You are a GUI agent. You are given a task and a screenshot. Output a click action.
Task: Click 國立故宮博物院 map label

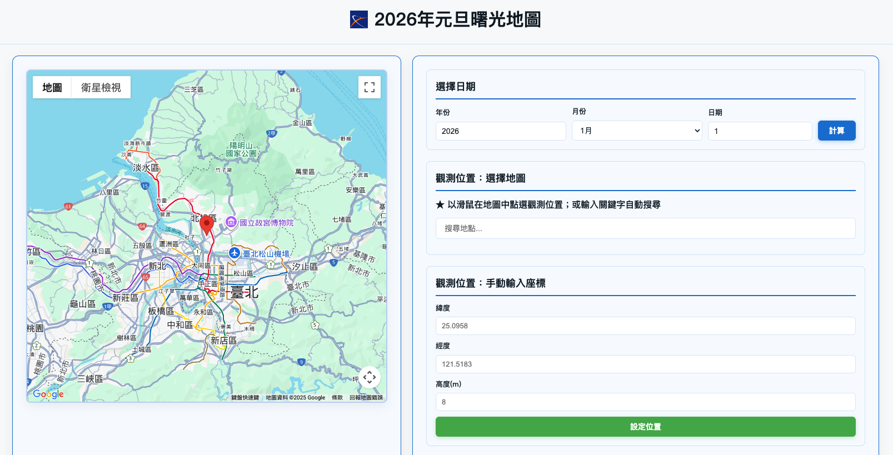pos(267,223)
